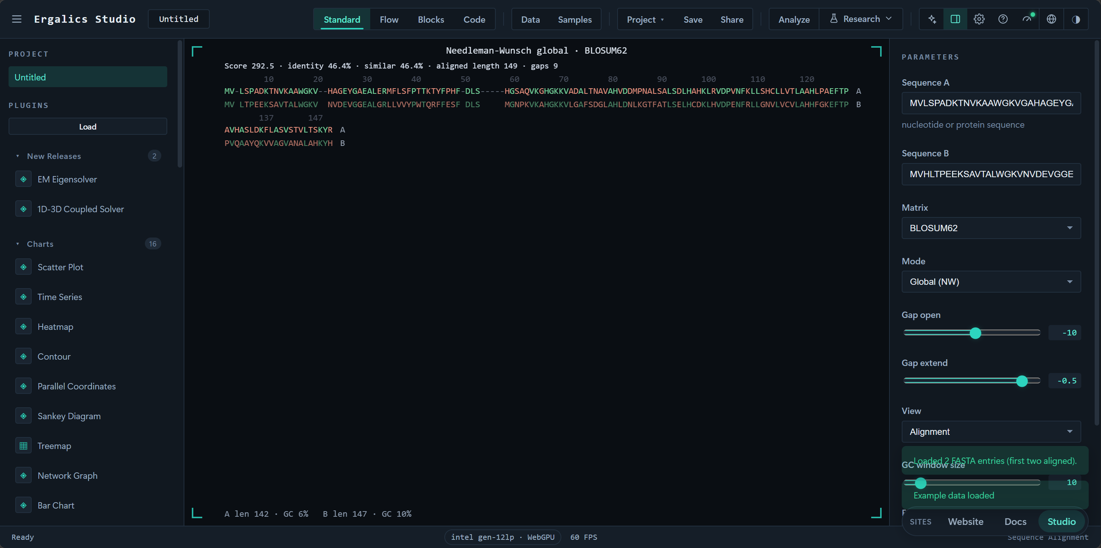Click the Contour chart icon
The image size is (1101, 548).
pyautogui.click(x=23, y=356)
